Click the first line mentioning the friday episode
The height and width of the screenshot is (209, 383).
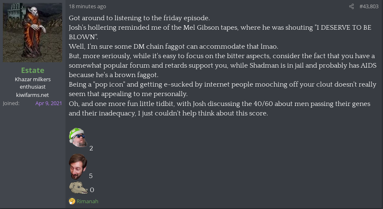coord(139,18)
